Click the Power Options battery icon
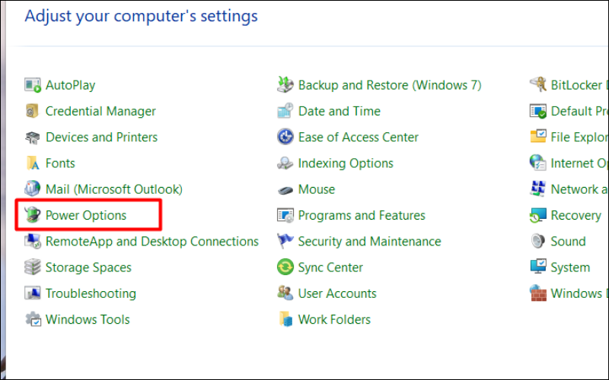This screenshot has height=380, width=609. pyautogui.click(x=33, y=216)
